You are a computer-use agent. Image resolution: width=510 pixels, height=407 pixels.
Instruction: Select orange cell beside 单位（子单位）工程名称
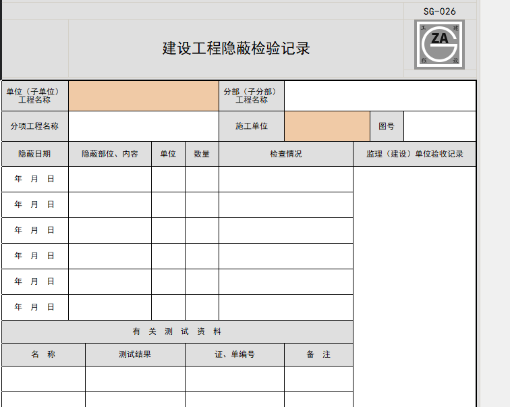tap(144, 96)
